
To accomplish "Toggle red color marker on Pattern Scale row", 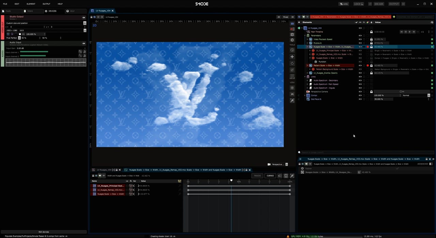I will click(368, 65).
